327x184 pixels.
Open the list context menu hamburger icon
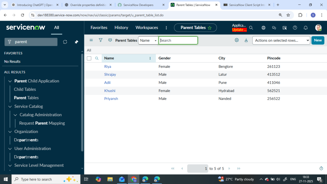[x=91, y=40]
